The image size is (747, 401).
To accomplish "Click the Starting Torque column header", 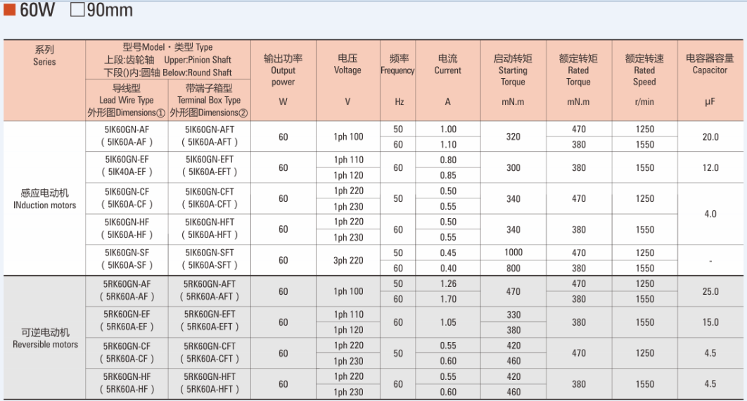I will click(513, 70).
